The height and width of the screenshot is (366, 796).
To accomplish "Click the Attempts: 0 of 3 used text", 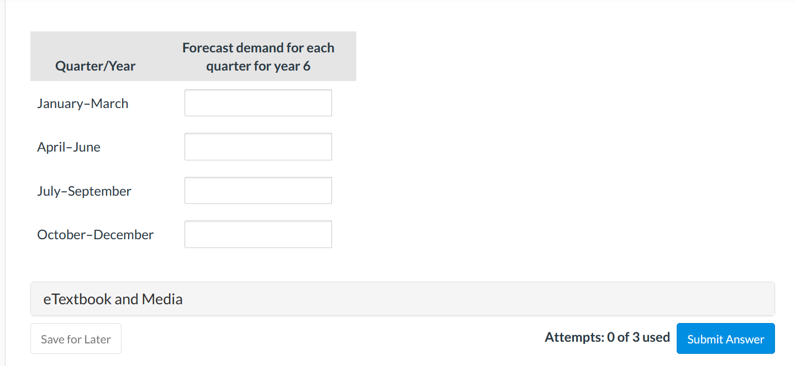I will (607, 337).
